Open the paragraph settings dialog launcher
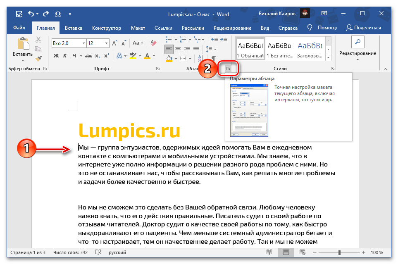The image size is (398, 264). (x=228, y=69)
